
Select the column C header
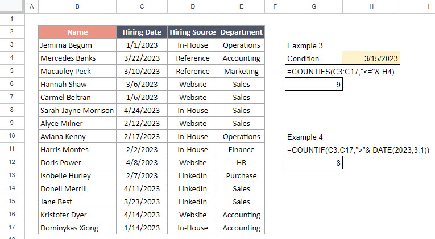pos(142,6)
